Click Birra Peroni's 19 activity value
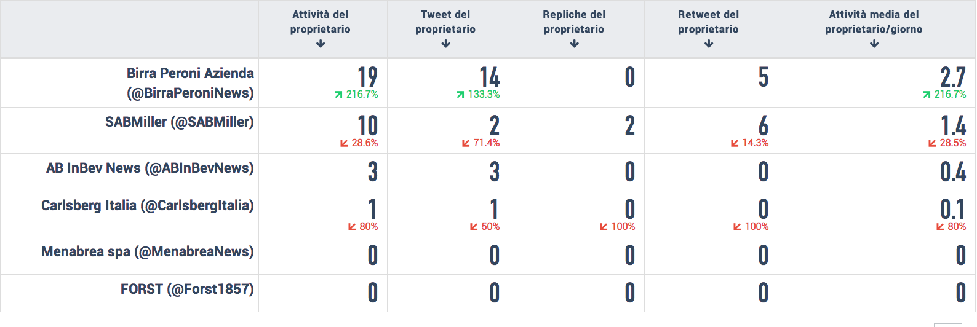 (368, 77)
